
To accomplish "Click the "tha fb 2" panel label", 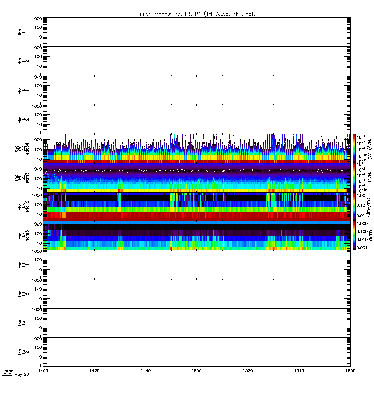I will pos(23,119).
